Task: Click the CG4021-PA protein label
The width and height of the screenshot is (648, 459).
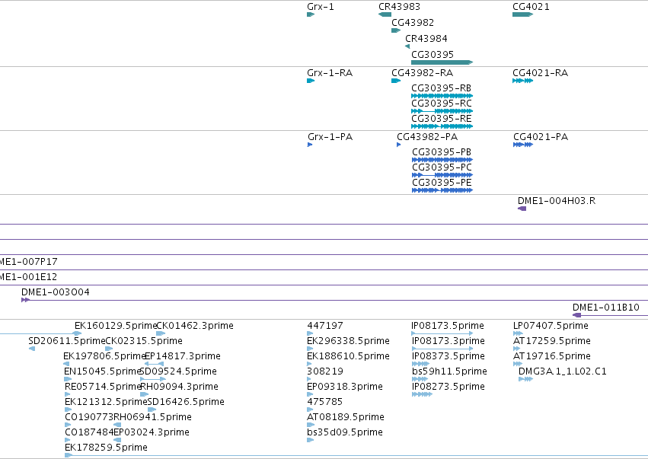Action: (541, 137)
